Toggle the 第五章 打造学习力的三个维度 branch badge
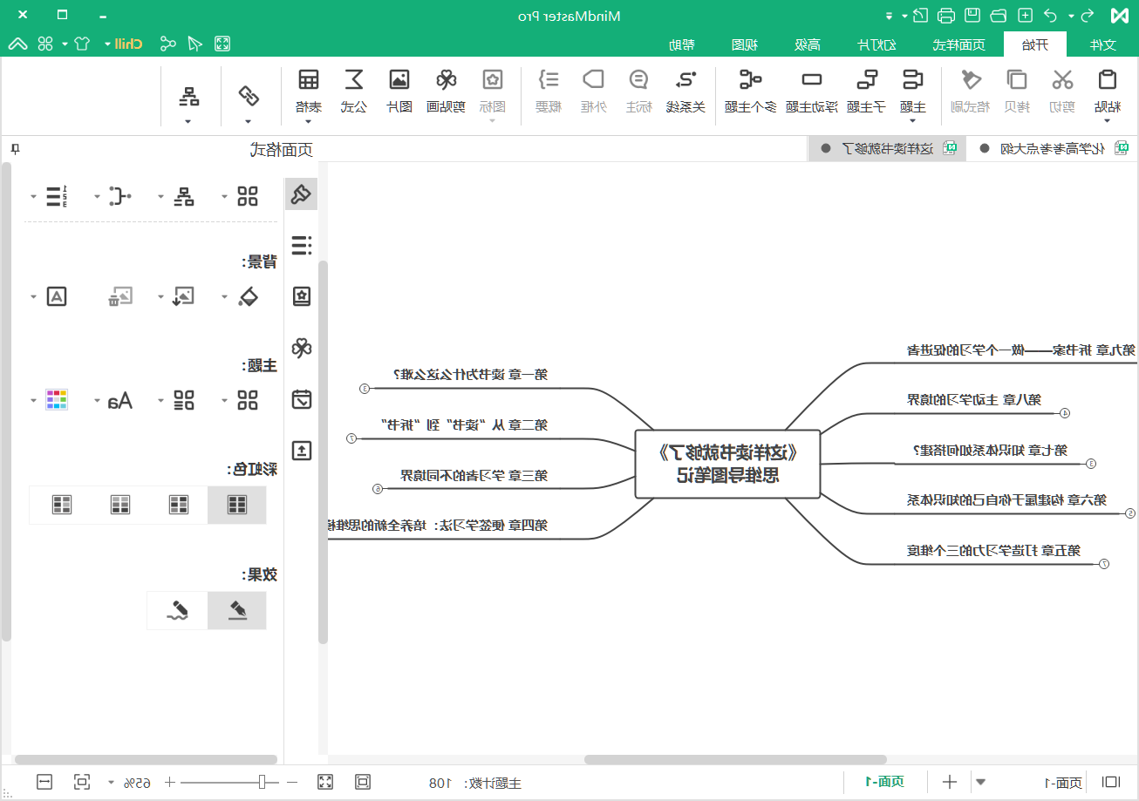 (x=1102, y=564)
